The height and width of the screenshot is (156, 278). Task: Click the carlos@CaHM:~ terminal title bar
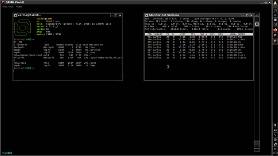[64, 16]
